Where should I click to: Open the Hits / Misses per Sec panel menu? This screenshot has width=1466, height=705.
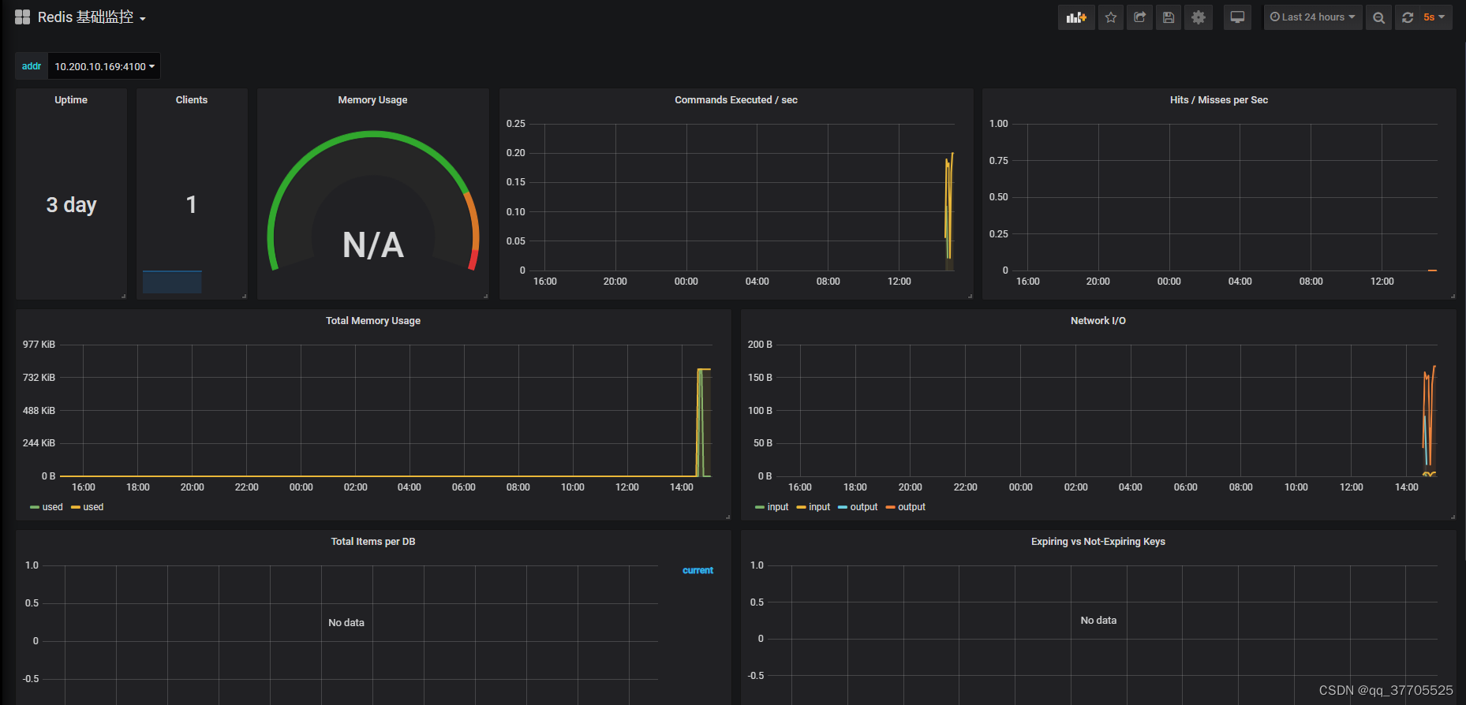coord(1219,100)
